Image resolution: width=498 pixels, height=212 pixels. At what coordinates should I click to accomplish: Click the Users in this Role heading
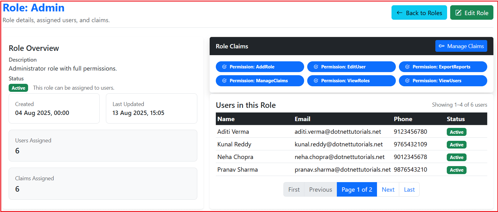click(x=246, y=105)
